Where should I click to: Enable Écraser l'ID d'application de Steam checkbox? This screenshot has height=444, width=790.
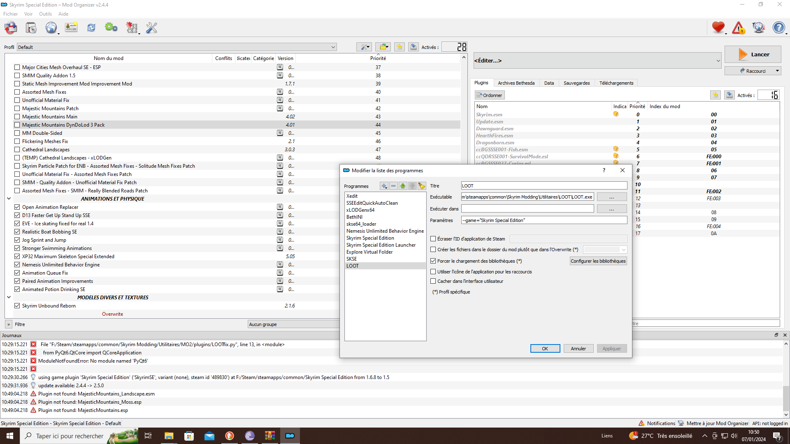(433, 239)
